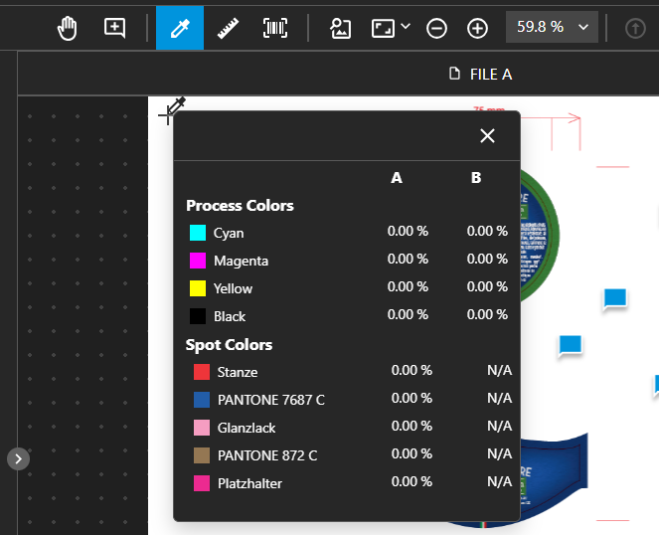Deactivate the color picker eyedropper tool
The width and height of the screenshot is (659, 535).
pos(180,28)
